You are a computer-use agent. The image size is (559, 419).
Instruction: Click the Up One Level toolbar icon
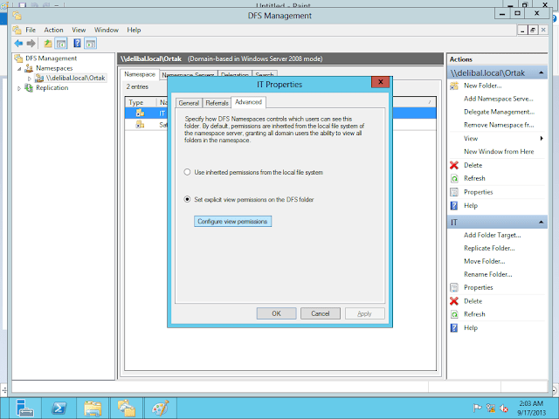coord(47,43)
